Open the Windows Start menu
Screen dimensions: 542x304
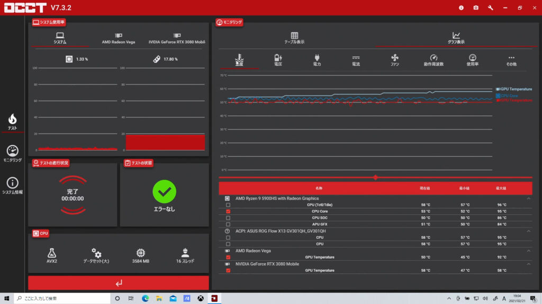(6, 299)
